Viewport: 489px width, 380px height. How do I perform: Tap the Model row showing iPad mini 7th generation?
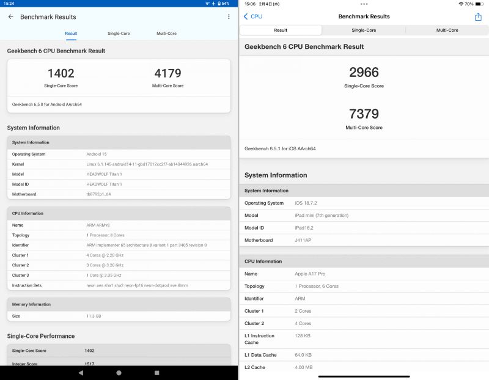pyautogui.click(x=364, y=215)
